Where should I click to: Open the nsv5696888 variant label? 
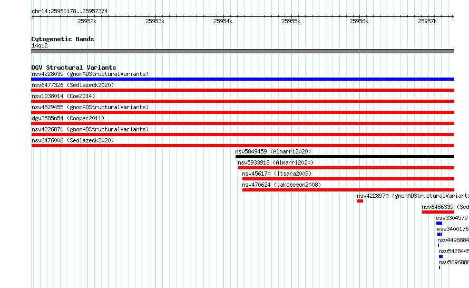454,262
